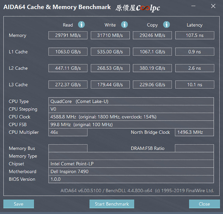Image resolution: width=223 pixels, height=214 pixels.
Task: Click the L3 Cache Latency box
Action: pos(195,84)
